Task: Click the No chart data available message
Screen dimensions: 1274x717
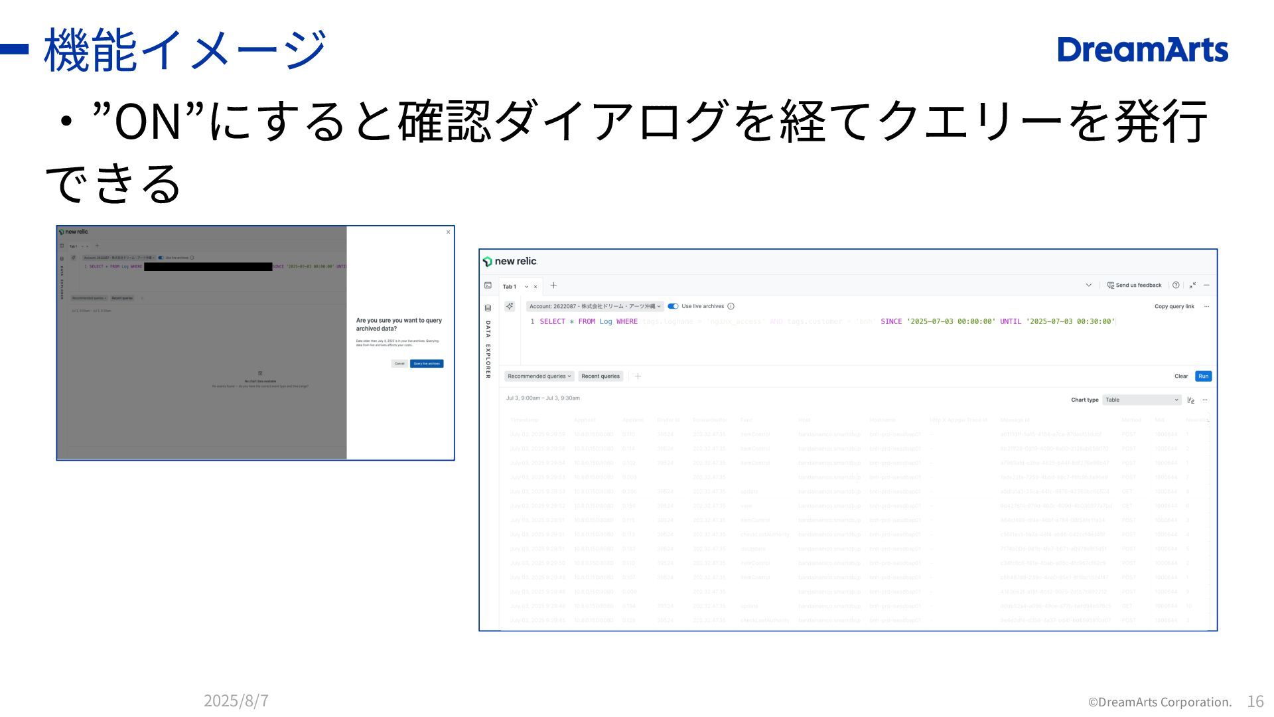Action: point(260,382)
